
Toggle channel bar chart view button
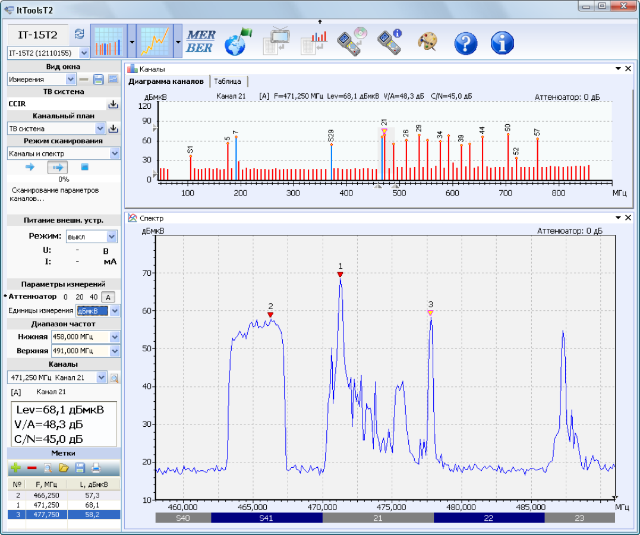click(109, 41)
